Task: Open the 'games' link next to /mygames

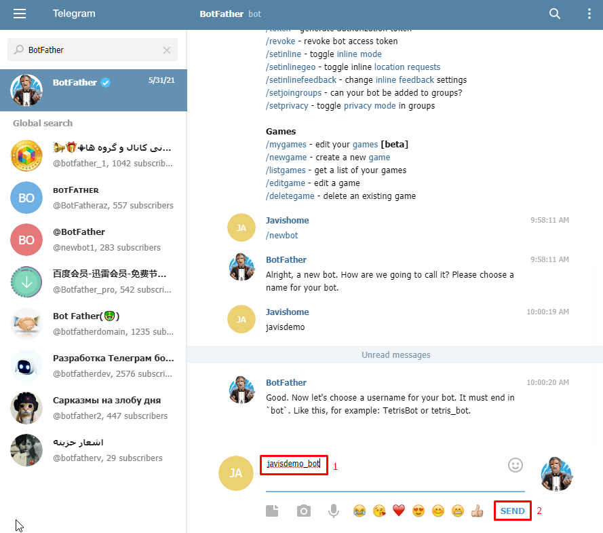Action: click(365, 145)
